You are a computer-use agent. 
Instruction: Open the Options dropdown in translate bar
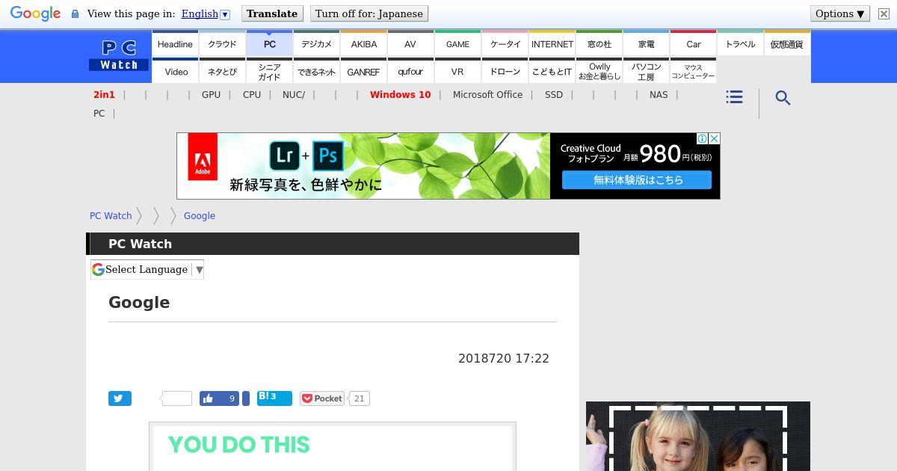point(839,13)
